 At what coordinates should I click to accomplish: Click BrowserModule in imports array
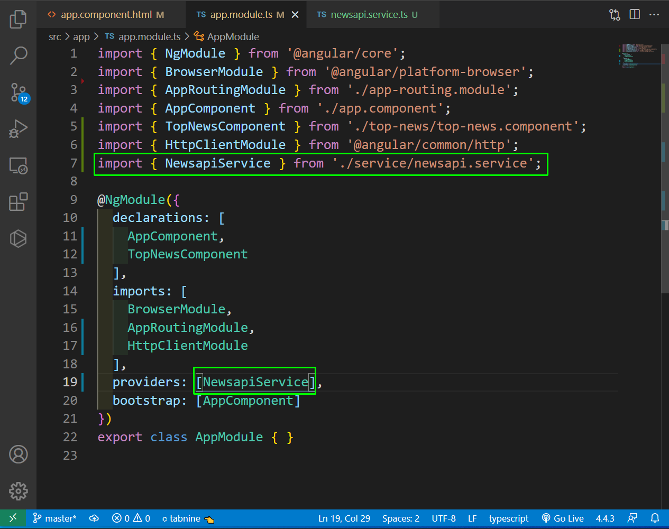tap(177, 309)
